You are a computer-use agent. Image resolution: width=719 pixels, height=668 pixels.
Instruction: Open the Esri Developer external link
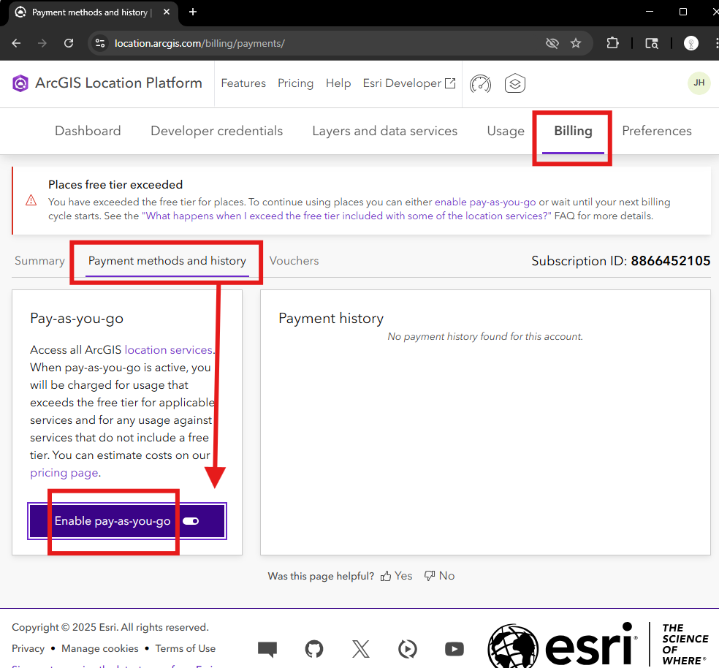(x=409, y=83)
